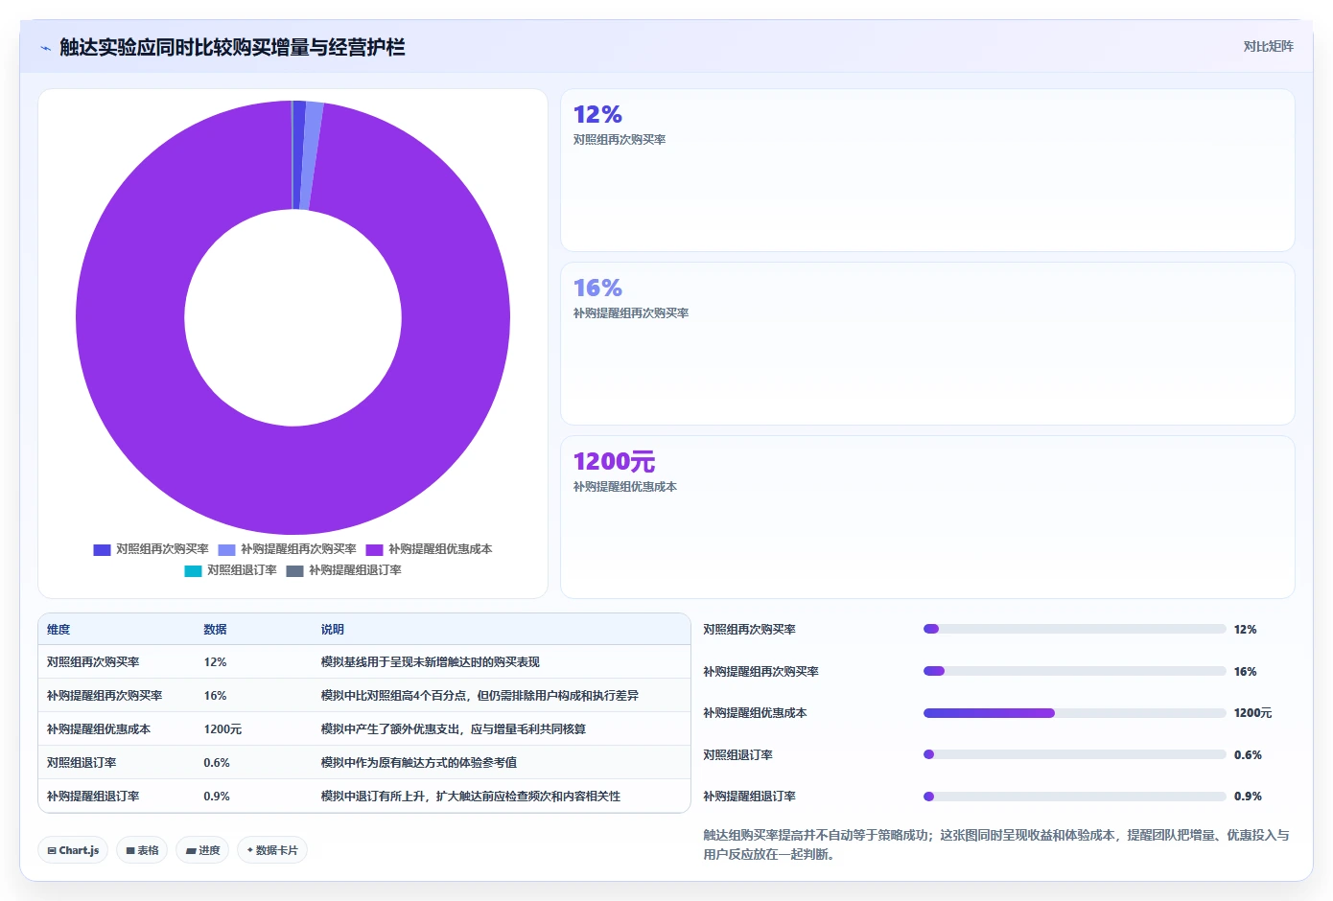Image resolution: width=1333 pixels, height=901 pixels.
Task: Click the 对照组再次购买率 progress bar
Action: pos(1074,630)
